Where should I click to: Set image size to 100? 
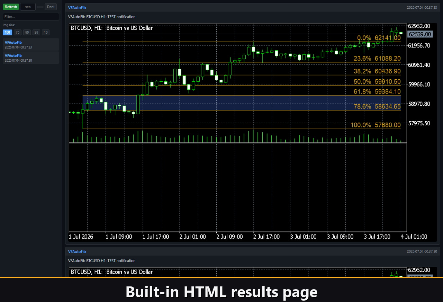7,33
